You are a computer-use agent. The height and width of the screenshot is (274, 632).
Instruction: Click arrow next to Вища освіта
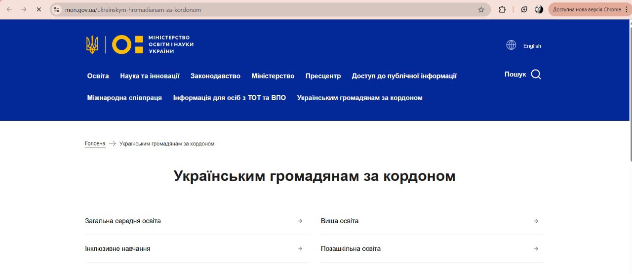coord(536,221)
